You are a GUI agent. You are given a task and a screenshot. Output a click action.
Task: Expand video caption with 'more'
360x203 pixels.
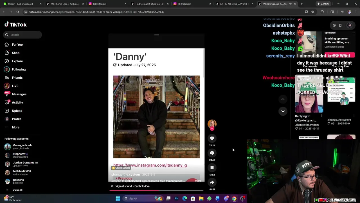(198, 181)
